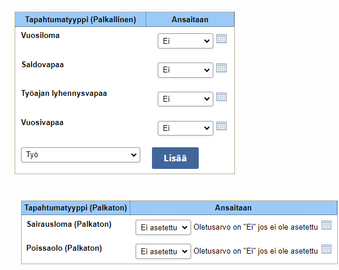Click the Tapahtumatyyppi (Palkallinen) column header

click(x=81, y=19)
